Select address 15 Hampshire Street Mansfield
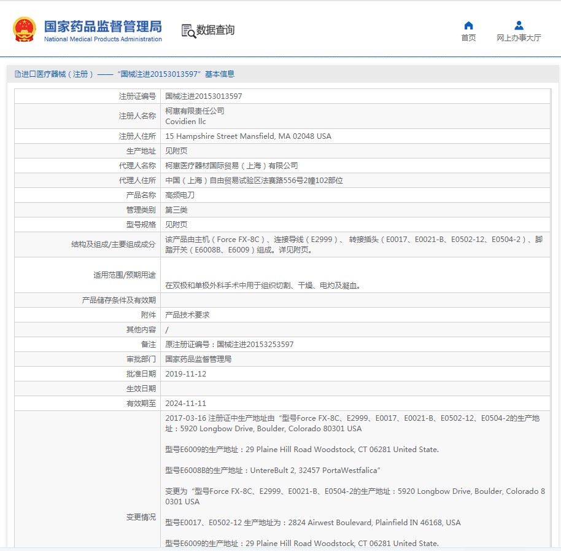 [249, 136]
